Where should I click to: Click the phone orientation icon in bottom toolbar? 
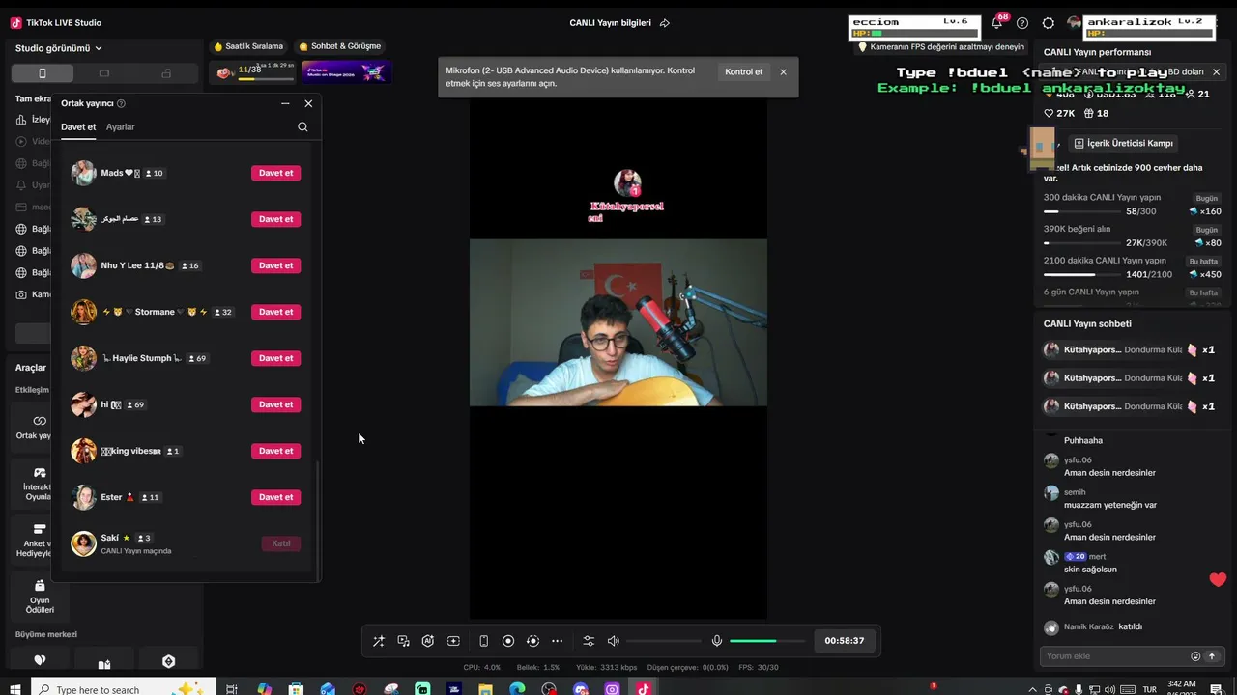pos(483,641)
